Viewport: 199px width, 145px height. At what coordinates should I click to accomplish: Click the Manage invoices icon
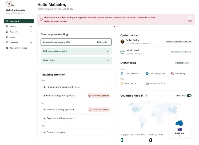(147, 83)
